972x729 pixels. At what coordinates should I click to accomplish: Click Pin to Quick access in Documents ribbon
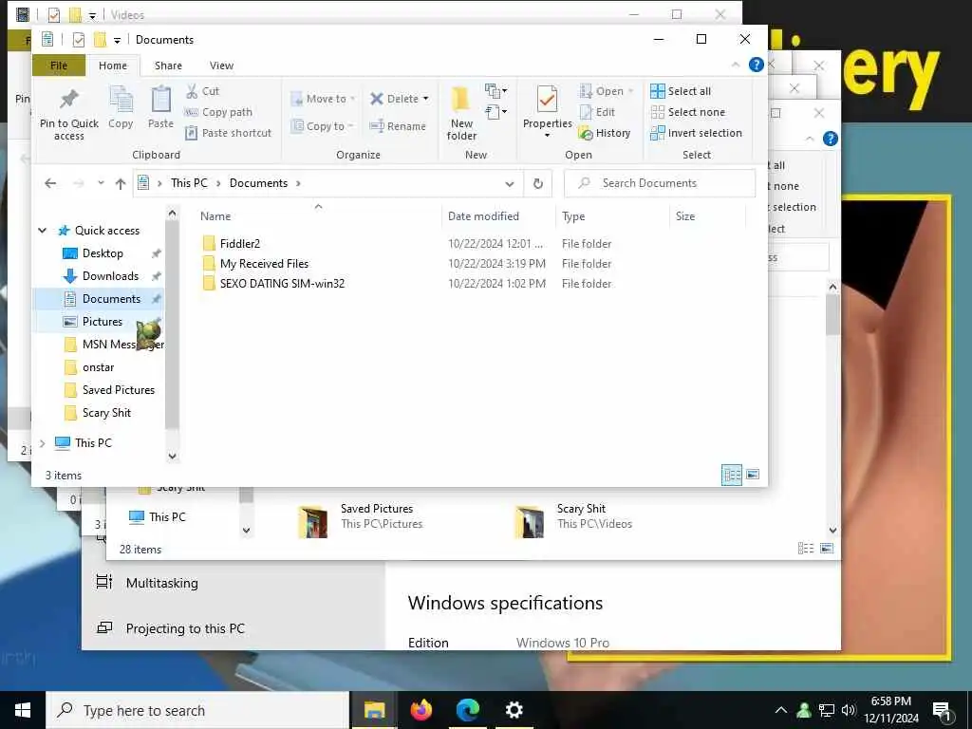(68, 114)
